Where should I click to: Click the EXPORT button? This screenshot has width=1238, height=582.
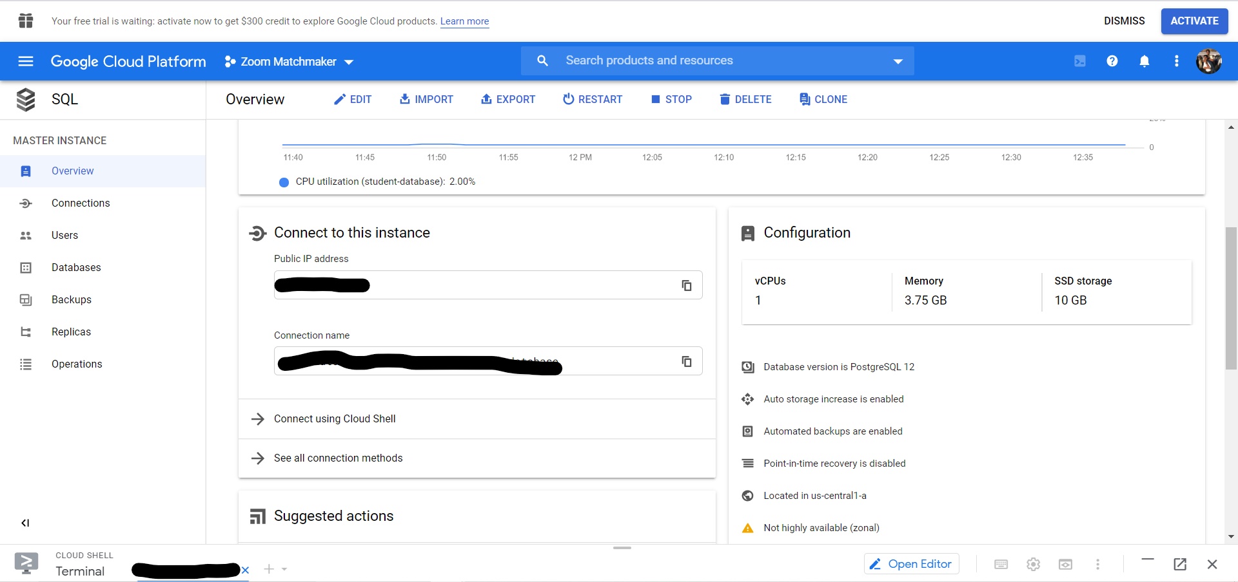pos(508,99)
